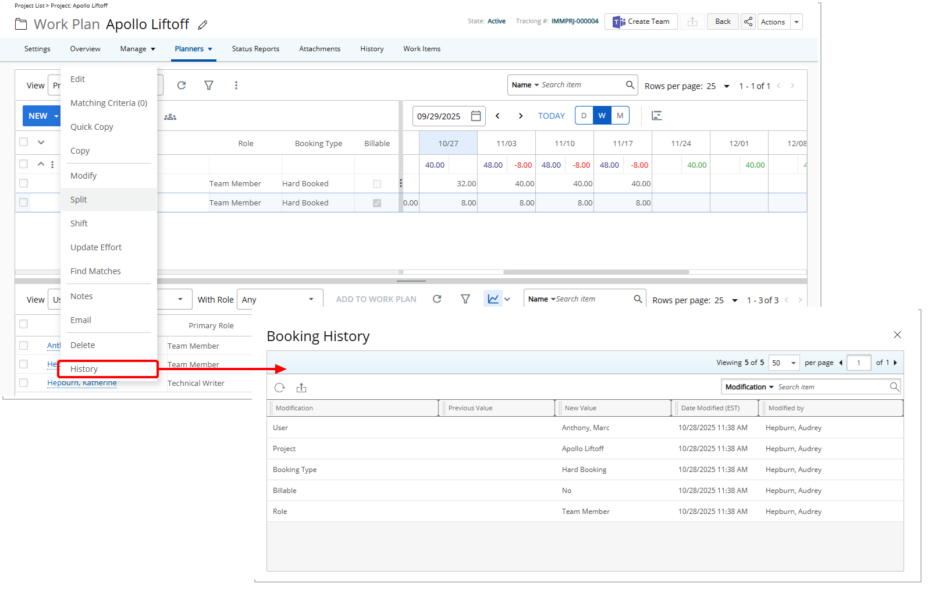Click the Back button
The image size is (928, 589).
click(723, 22)
